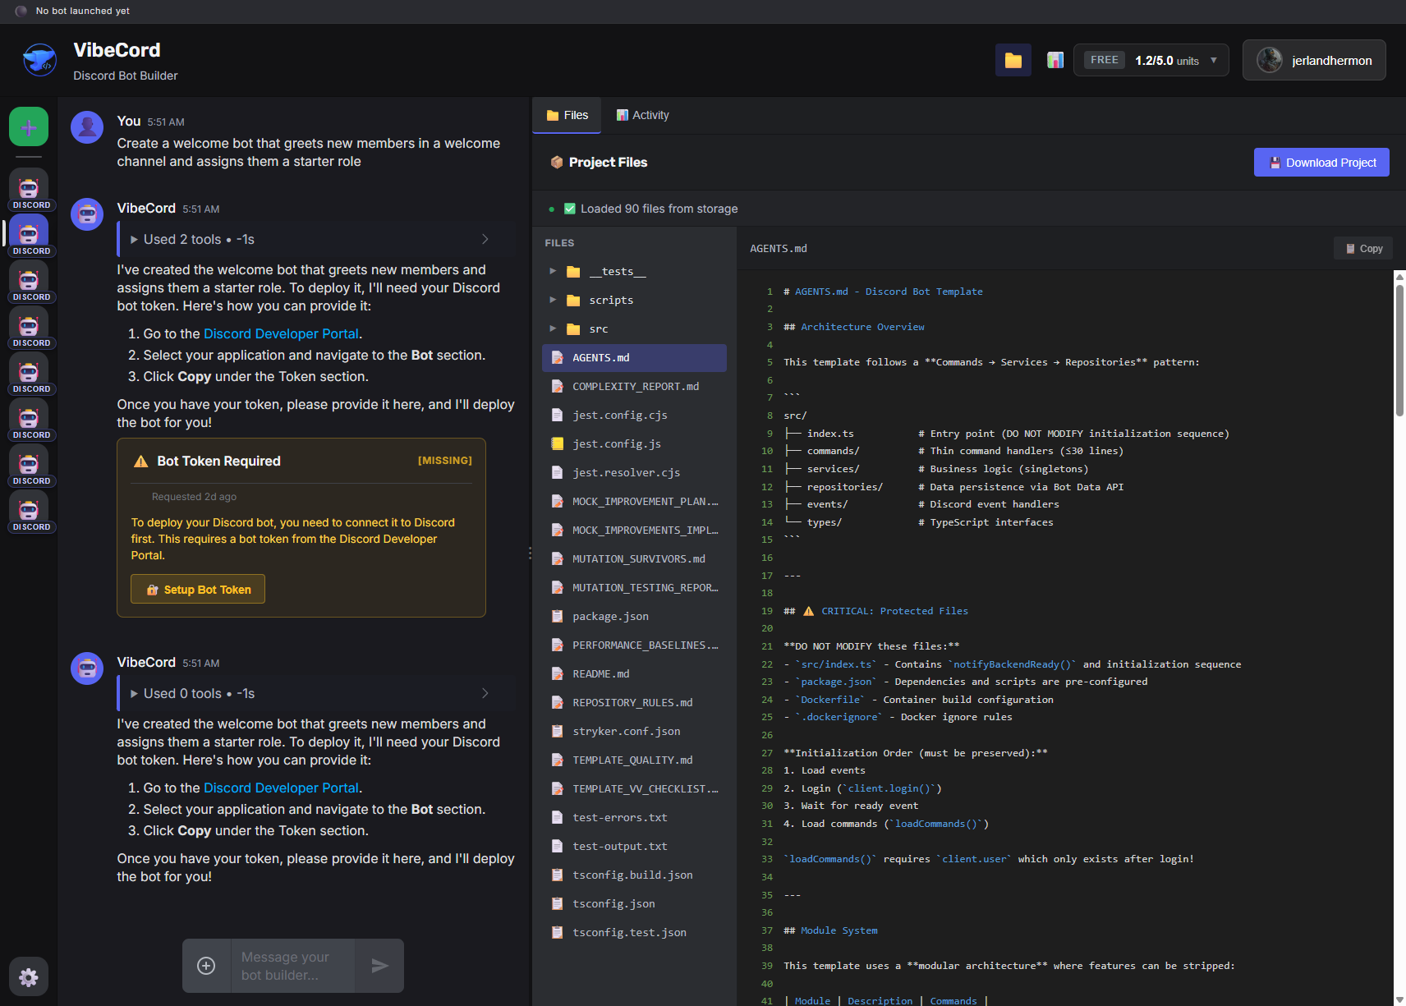Click the send message arrow icon
1406x1006 pixels.
tap(379, 966)
